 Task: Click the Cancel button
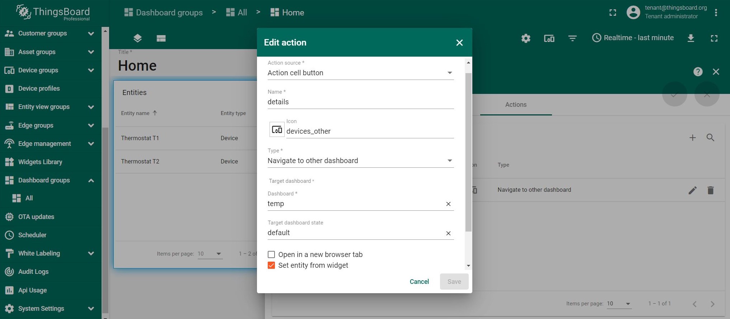point(419,282)
